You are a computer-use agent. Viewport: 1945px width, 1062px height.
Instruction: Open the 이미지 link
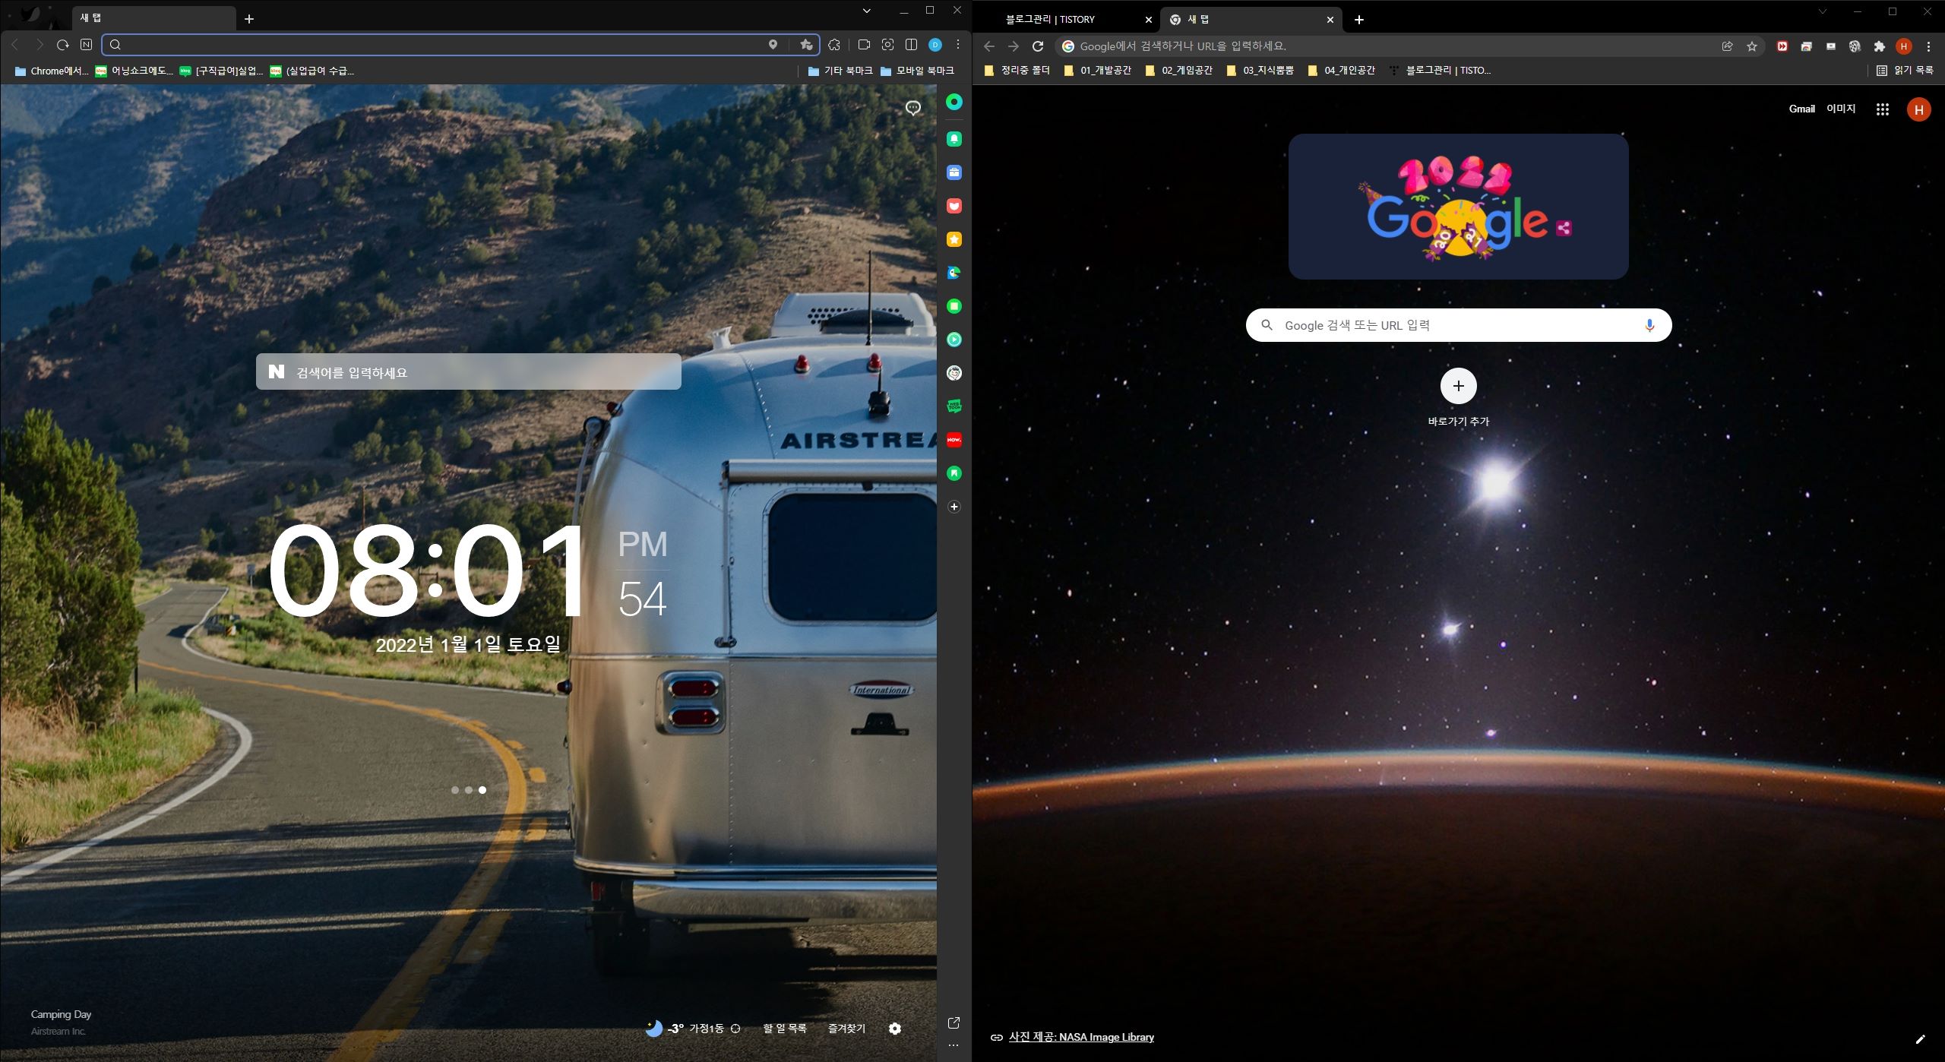click(1841, 109)
